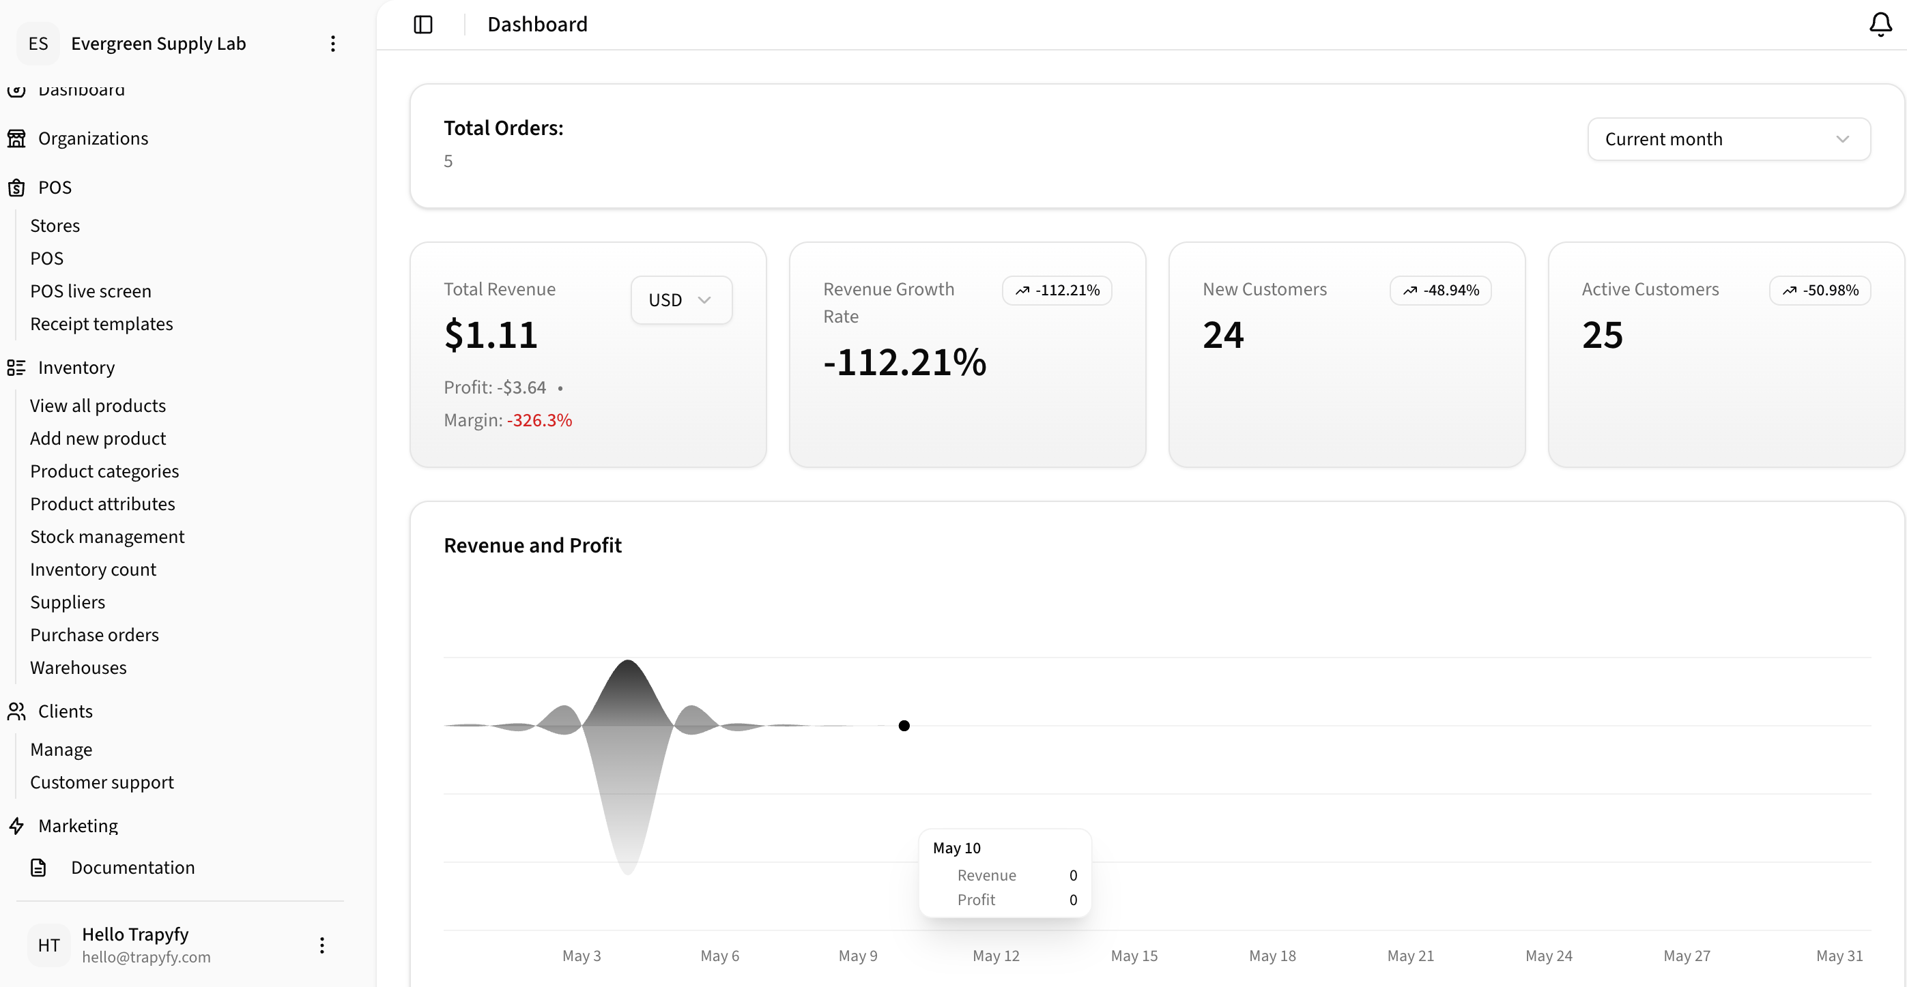Open Product attributes

[102, 504]
